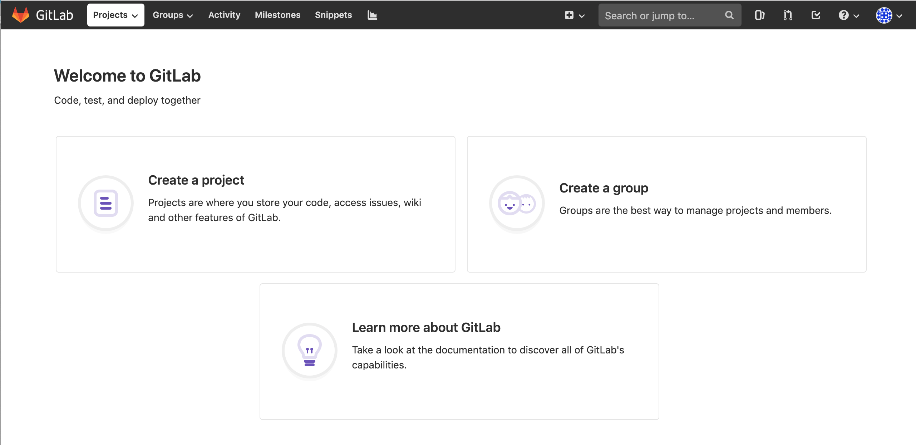
Task: Click the Create a group heading
Action: pos(604,188)
